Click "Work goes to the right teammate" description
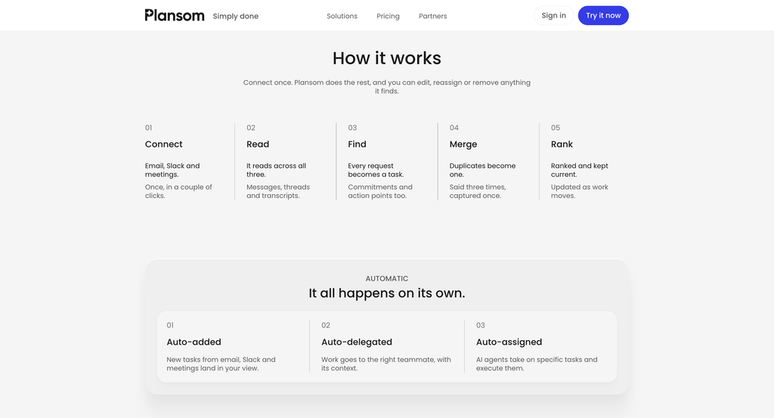Viewport: 774px width, 418px height. [x=386, y=364]
